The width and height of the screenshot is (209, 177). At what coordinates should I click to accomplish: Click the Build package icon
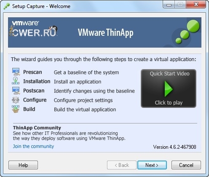[16, 109]
